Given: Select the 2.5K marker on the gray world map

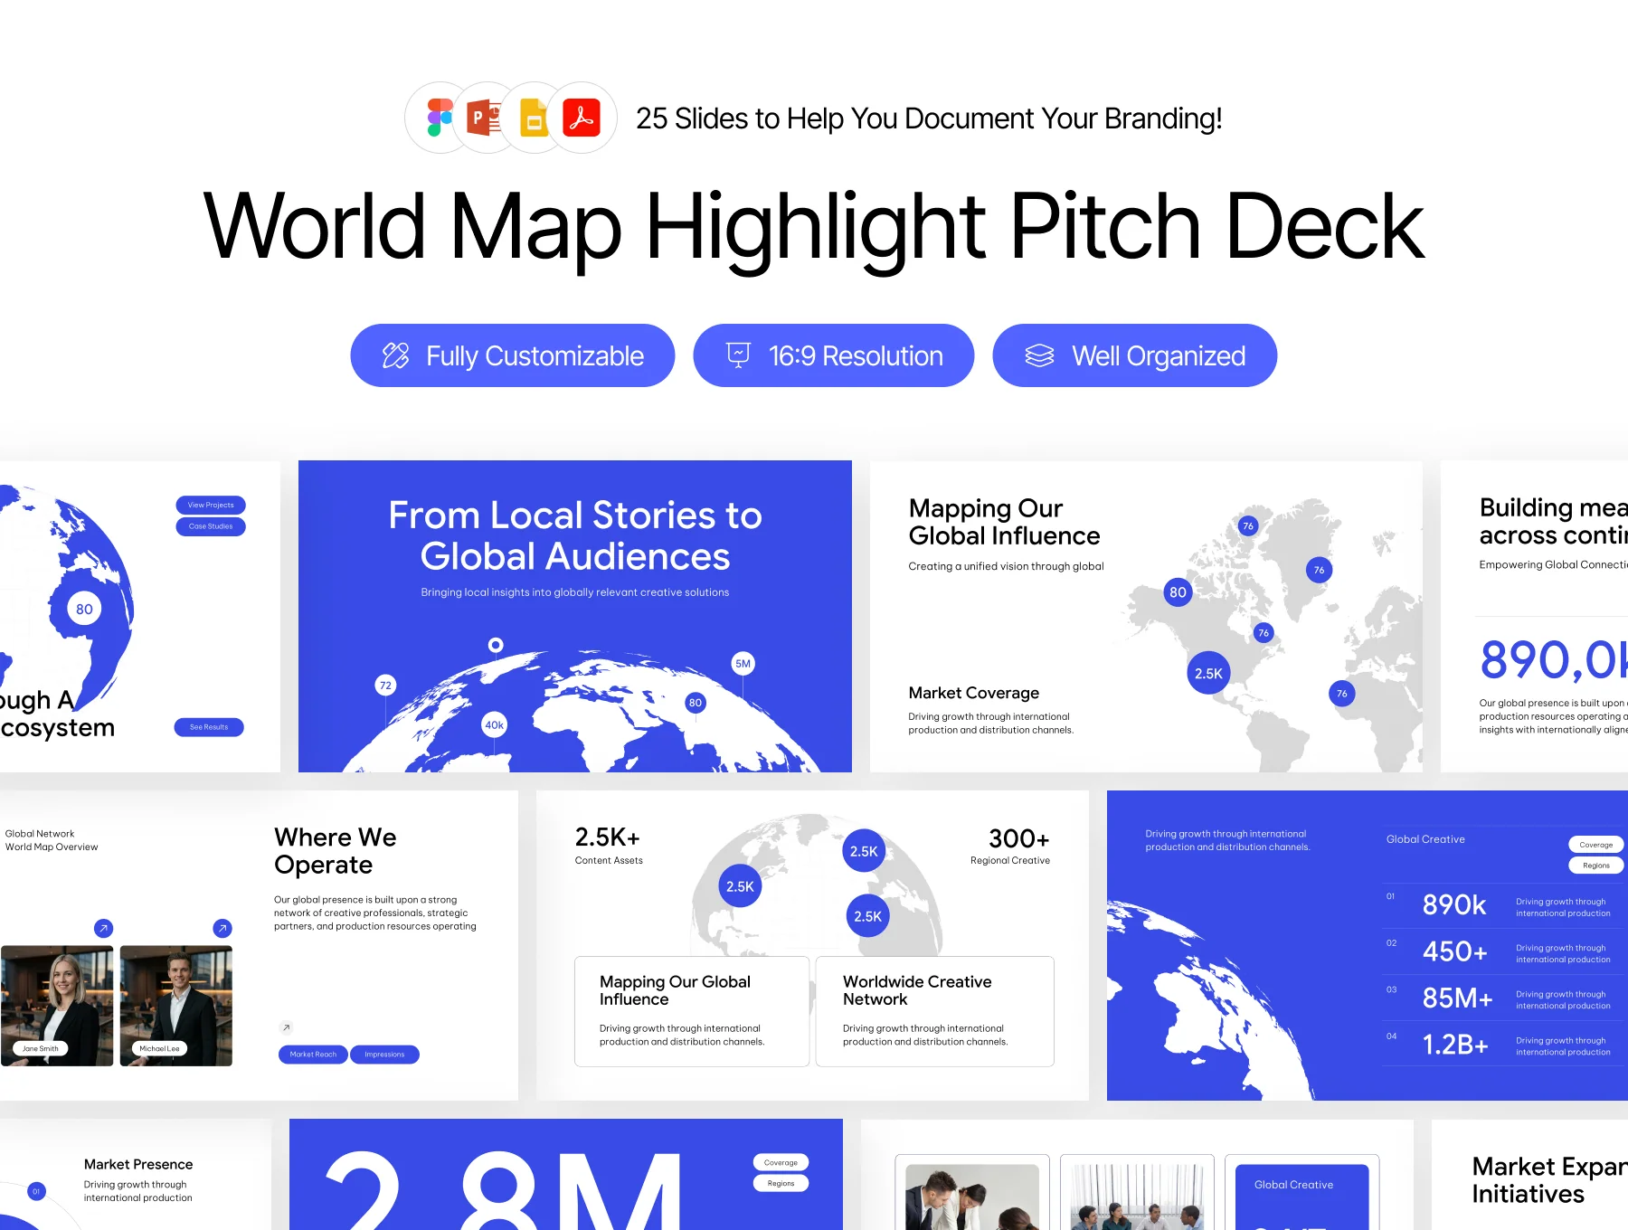Looking at the screenshot, I should (x=1208, y=673).
